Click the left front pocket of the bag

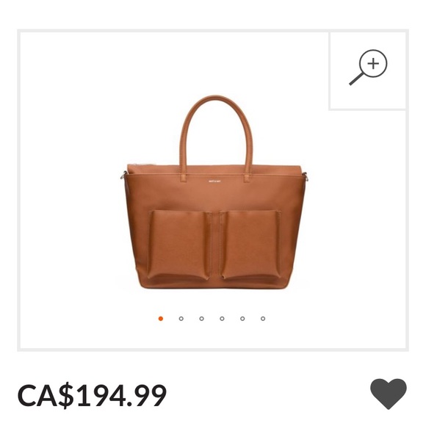179,245
